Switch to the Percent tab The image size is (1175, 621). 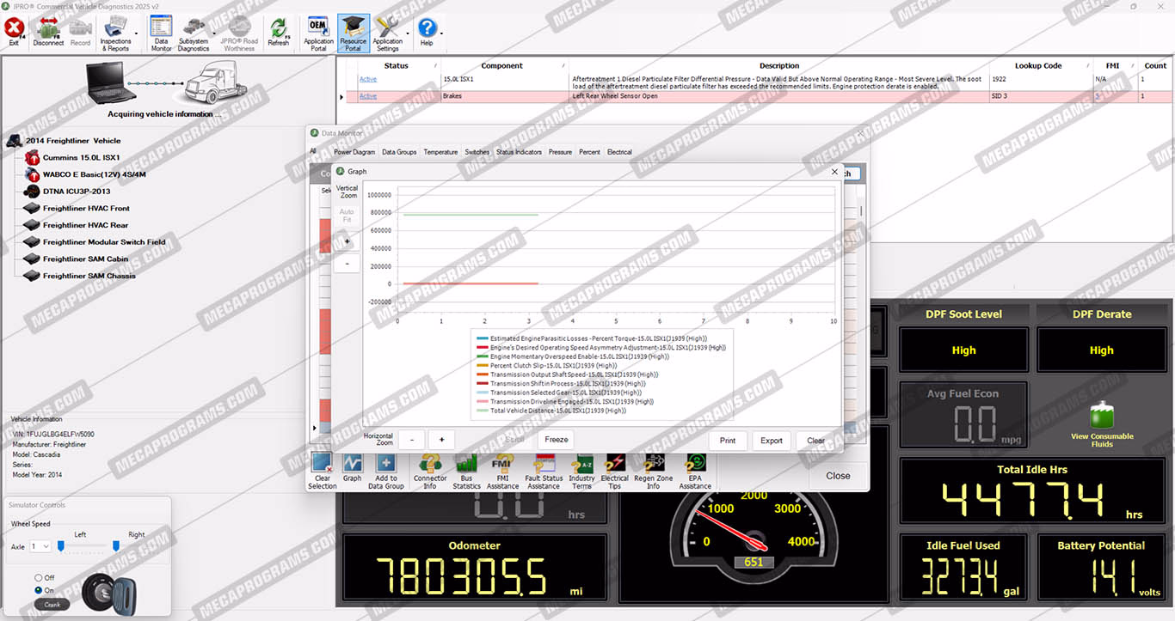click(589, 152)
